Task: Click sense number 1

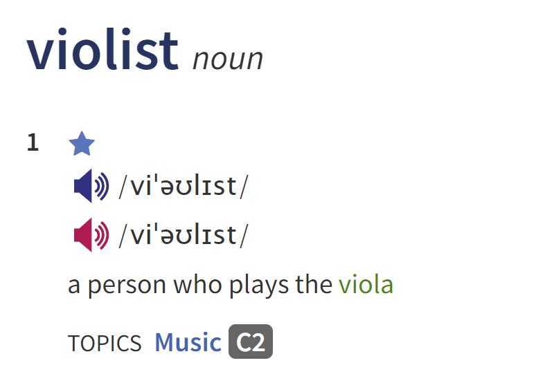Action: coord(33,143)
